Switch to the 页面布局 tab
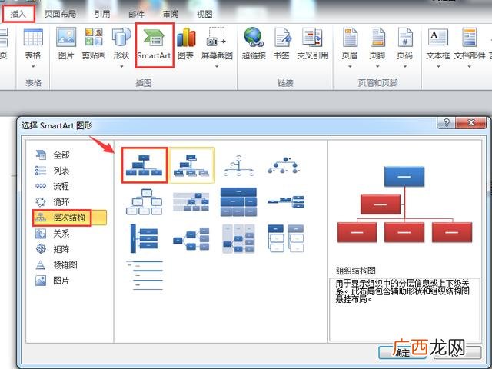The width and height of the screenshot is (492, 369). coord(60,14)
